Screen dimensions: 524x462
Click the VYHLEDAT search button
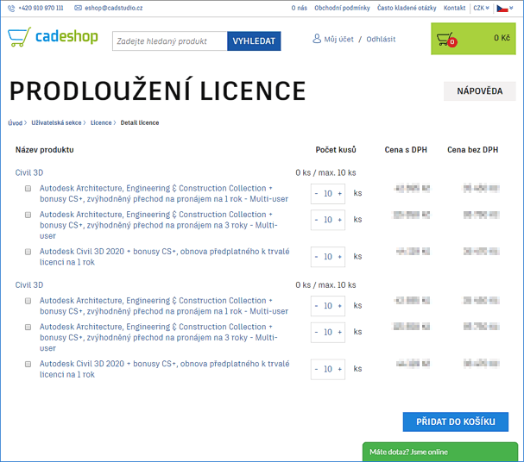(x=254, y=41)
